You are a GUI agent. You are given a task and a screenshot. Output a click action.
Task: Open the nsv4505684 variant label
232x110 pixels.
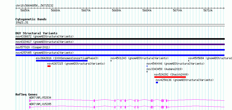pyautogui.click(x=210, y=58)
